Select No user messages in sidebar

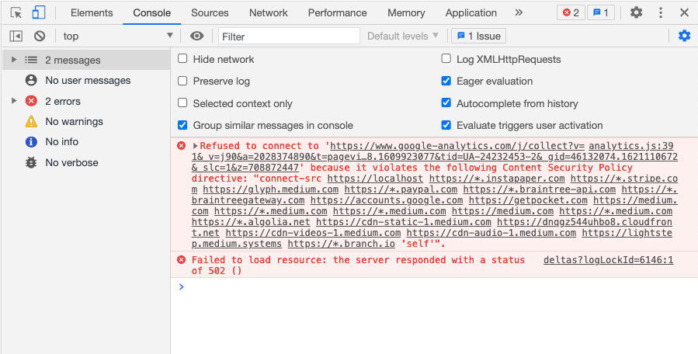[86, 81]
